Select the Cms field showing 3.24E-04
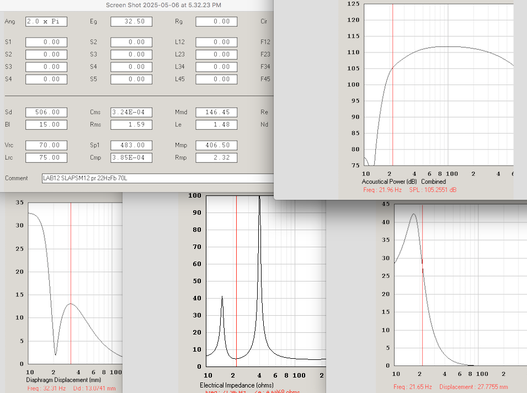527x393 pixels. click(131, 112)
